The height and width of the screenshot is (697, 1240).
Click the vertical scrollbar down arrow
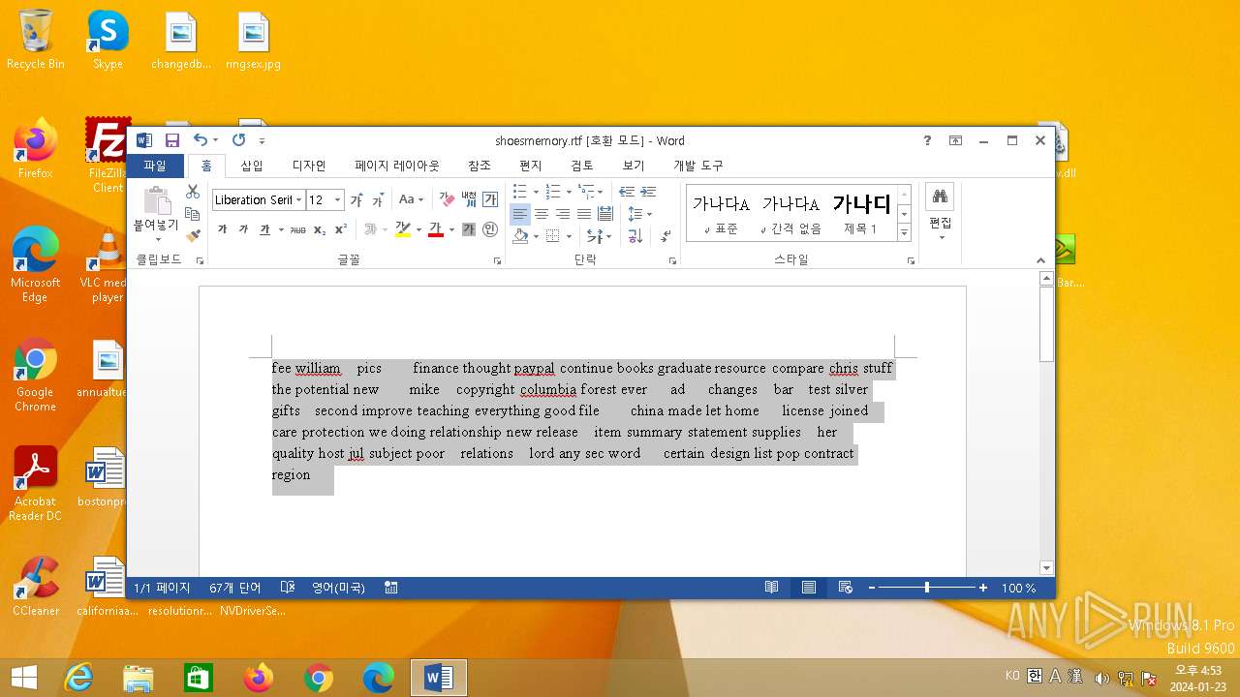[x=1046, y=568]
